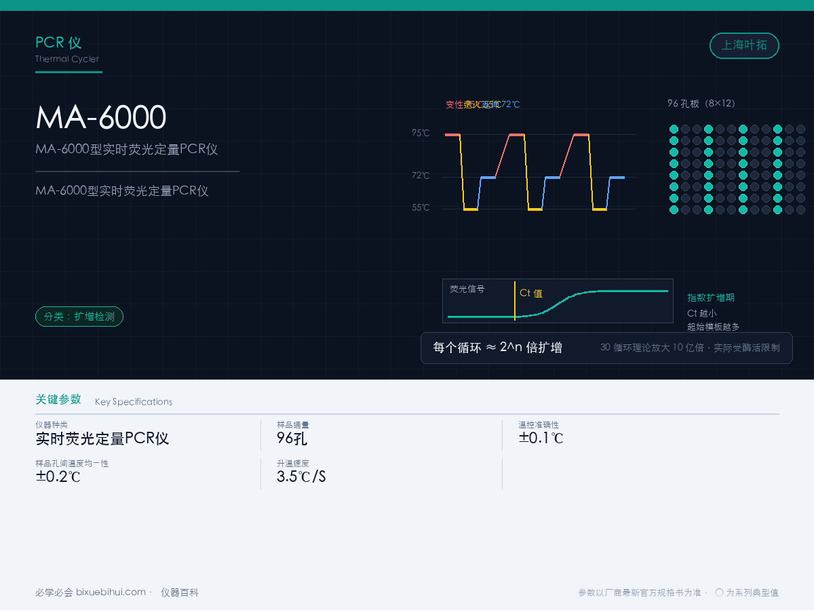
Task: Open the 仪器百科 footer link
Action: (x=180, y=592)
